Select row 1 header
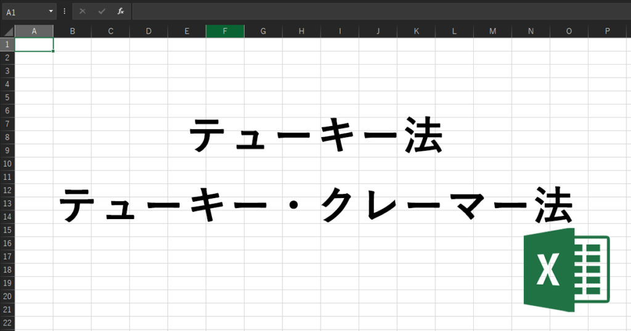Screen dimensions: 631x331 (7, 45)
